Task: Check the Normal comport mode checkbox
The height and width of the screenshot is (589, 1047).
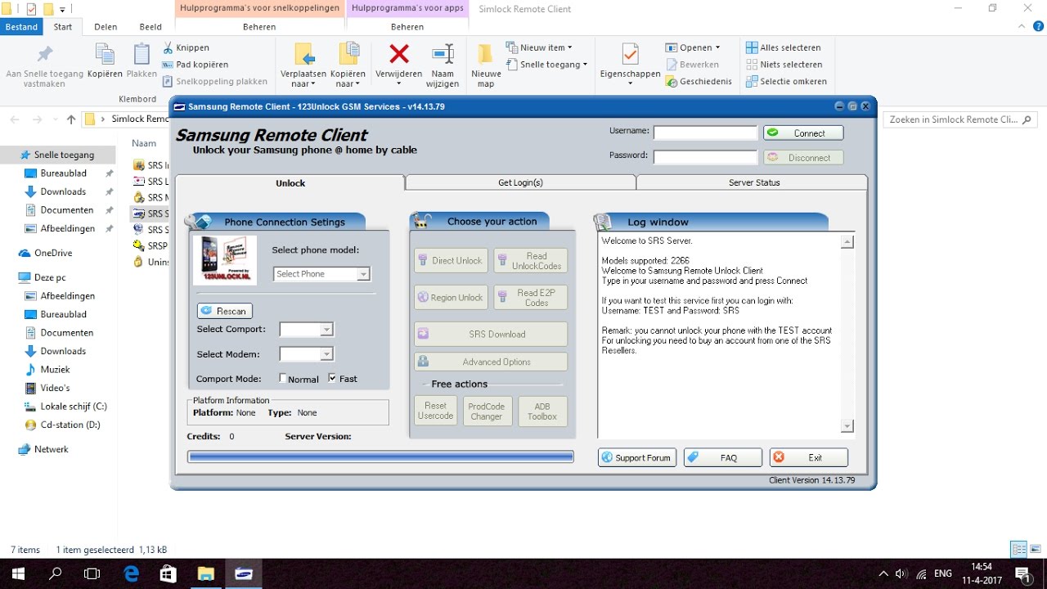Action: click(x=283, y=379)
